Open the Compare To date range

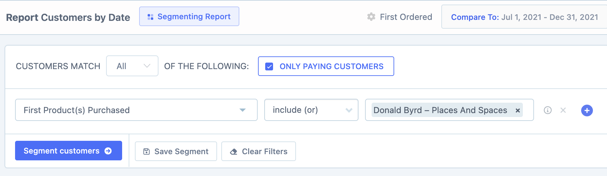coord(524,17)
